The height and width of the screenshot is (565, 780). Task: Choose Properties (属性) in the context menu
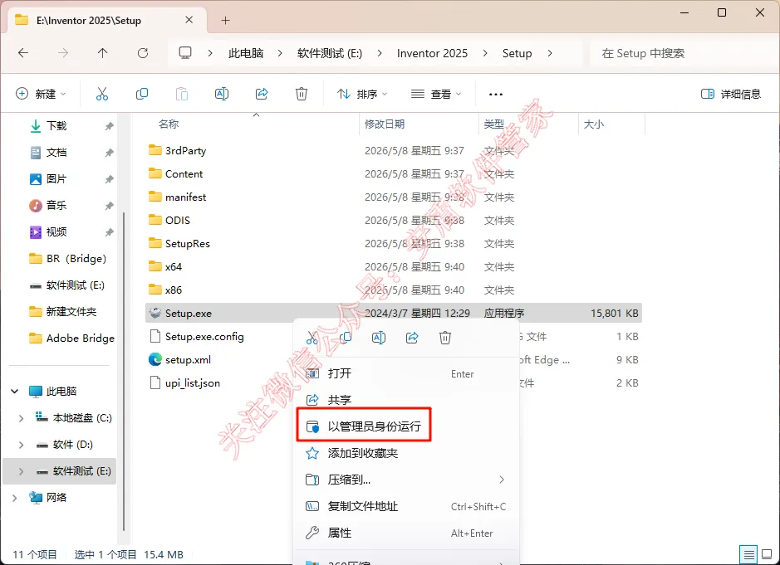click(x=407, y=533)
